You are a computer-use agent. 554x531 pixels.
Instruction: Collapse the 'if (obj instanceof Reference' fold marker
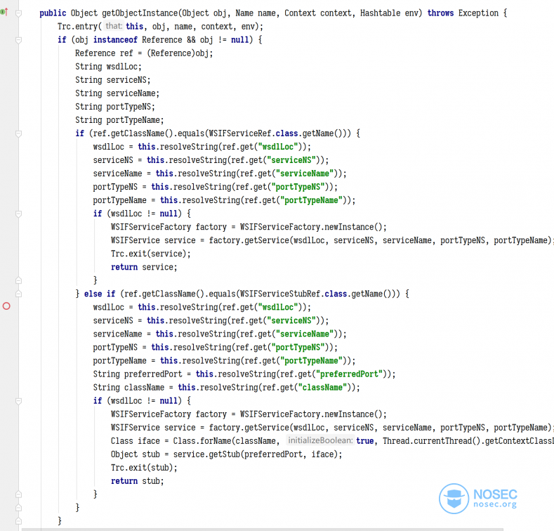click(19, 40)
